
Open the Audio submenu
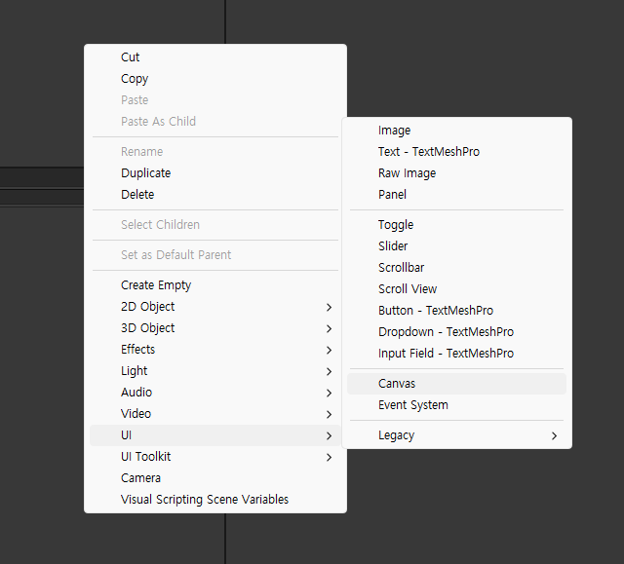point(215,393)
